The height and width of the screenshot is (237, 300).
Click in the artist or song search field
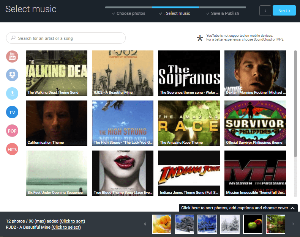[x=66, y=38]
